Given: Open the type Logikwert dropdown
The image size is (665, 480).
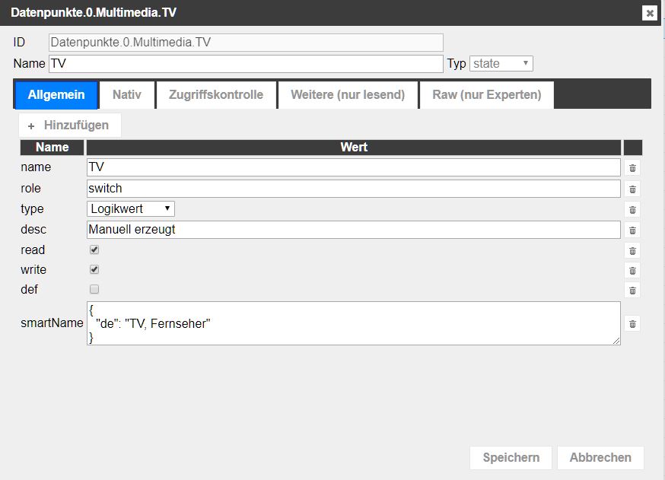Looking at the screenshot, I should [131, 208].
